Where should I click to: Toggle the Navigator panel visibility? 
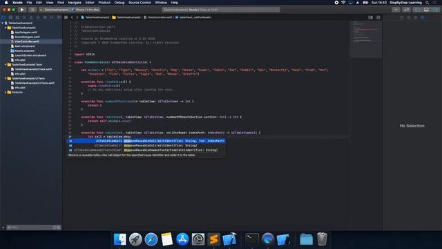coord(417,10)
